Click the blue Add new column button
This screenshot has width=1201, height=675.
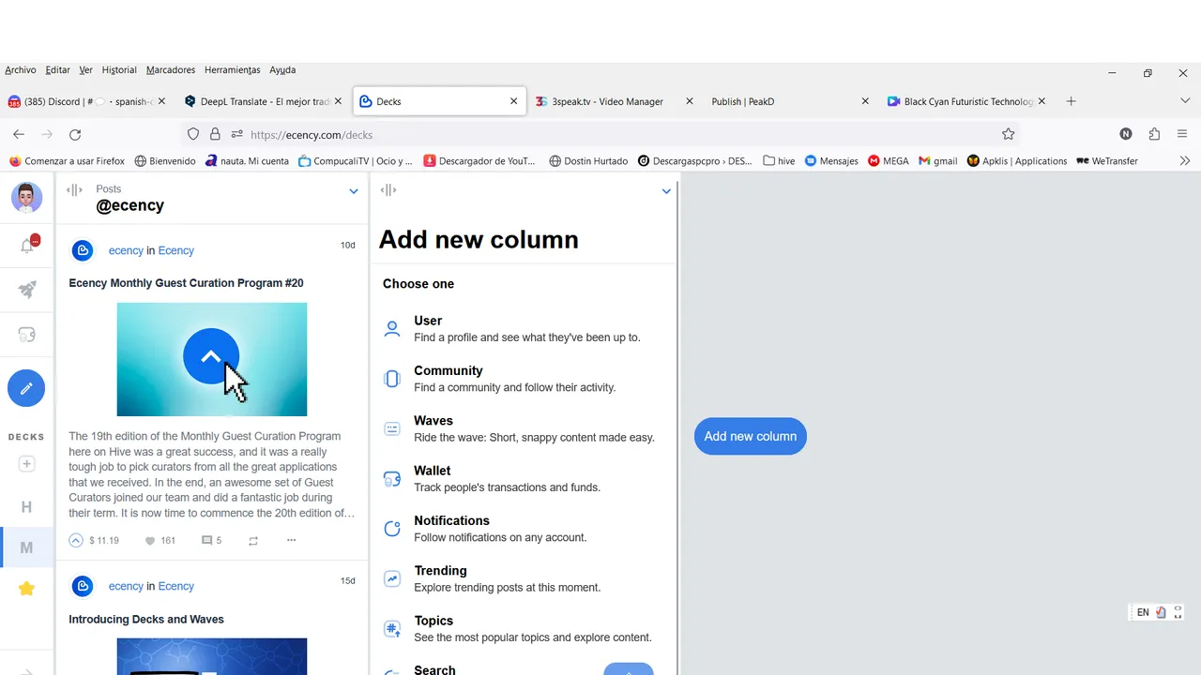tap(750, 436)
